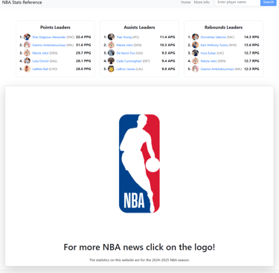Click 'For more NBA news click on the logo!' text

tap(139, 248)
